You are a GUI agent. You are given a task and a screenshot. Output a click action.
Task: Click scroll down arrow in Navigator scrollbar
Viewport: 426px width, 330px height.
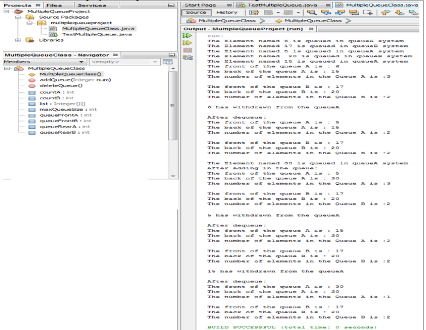[x=173, y=176]
